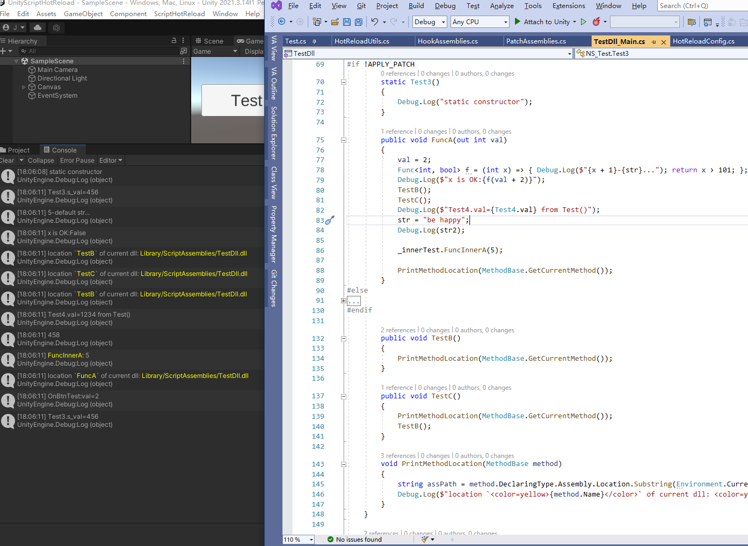748x546 pixels.
Task: Open SampleScene row three-dot options
Action: tap(184, 61)
